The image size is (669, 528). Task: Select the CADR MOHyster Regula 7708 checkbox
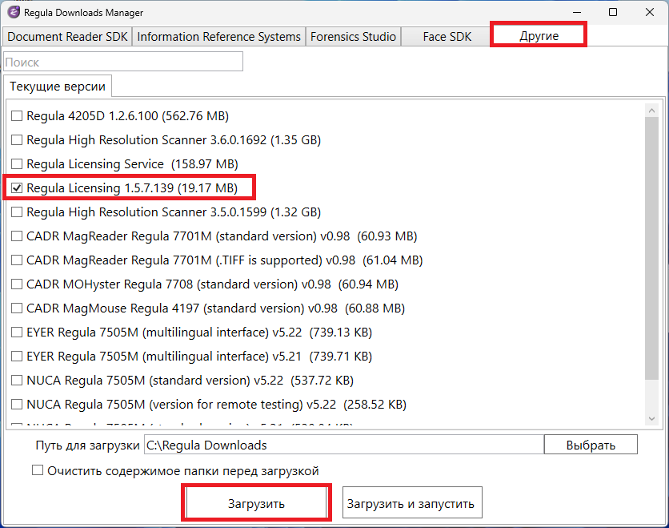[x=17, y=284]
